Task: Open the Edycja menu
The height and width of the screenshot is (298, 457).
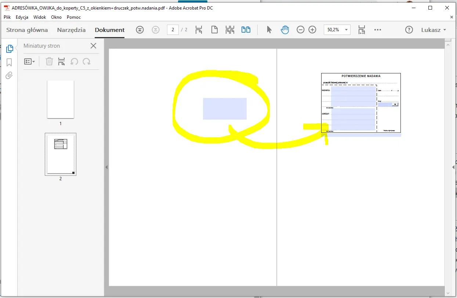Action: coord(22,17)
